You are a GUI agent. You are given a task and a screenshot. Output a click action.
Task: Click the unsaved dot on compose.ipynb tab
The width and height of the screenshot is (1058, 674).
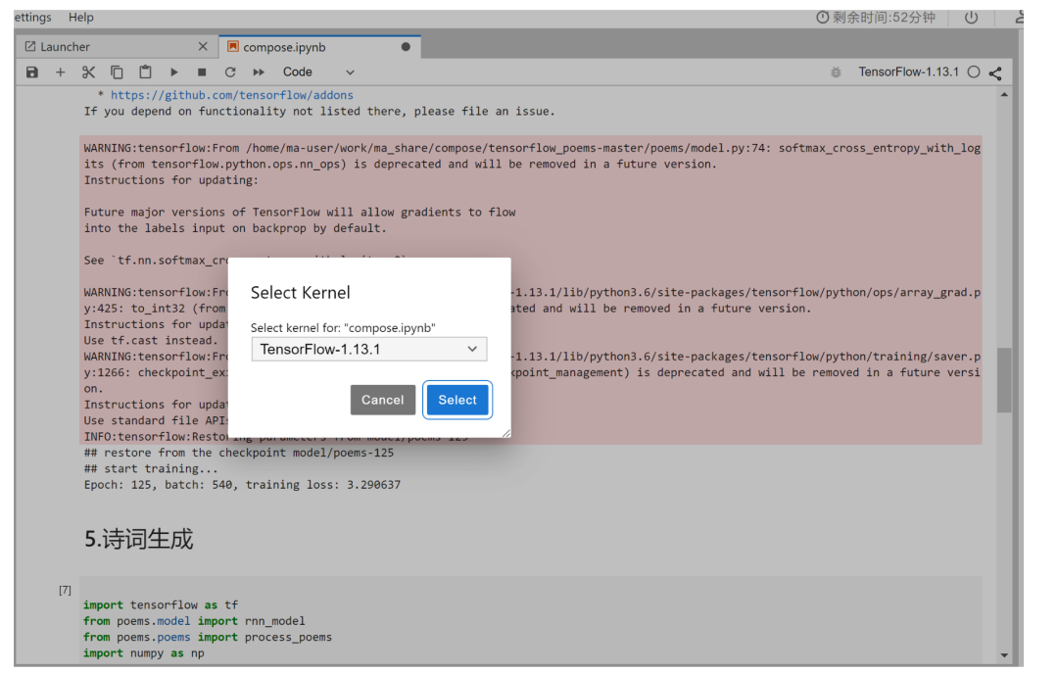pos(406,47)
